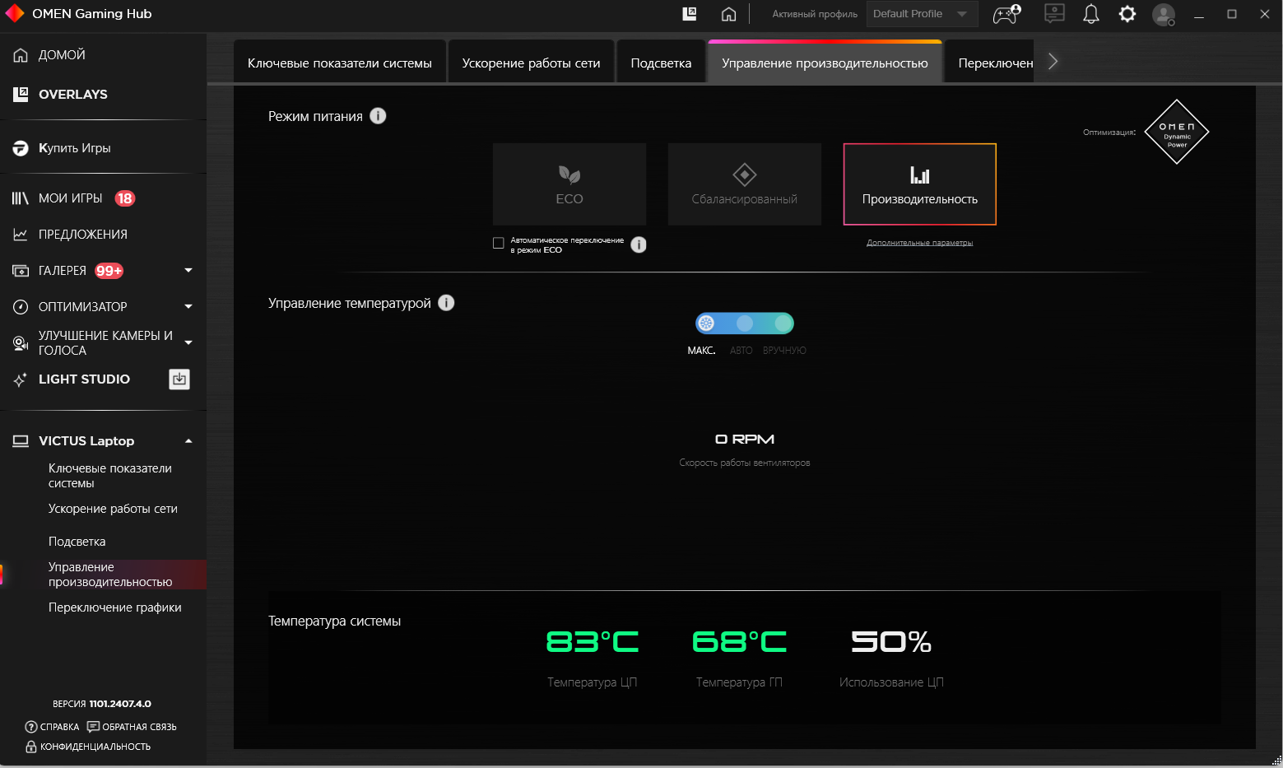
Task: Open the game controller icon in title bar
Action: pos(1006,13)
